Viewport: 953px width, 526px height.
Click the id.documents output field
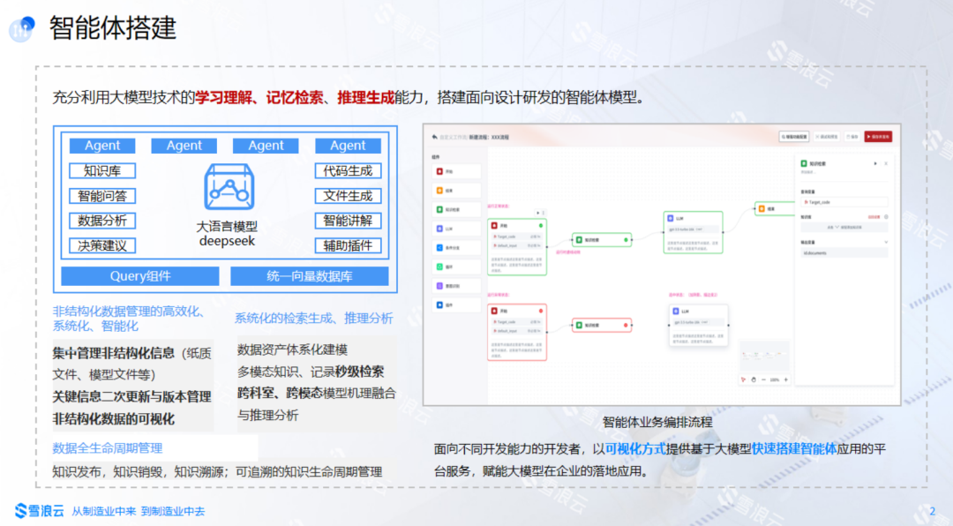pos(844,253)
